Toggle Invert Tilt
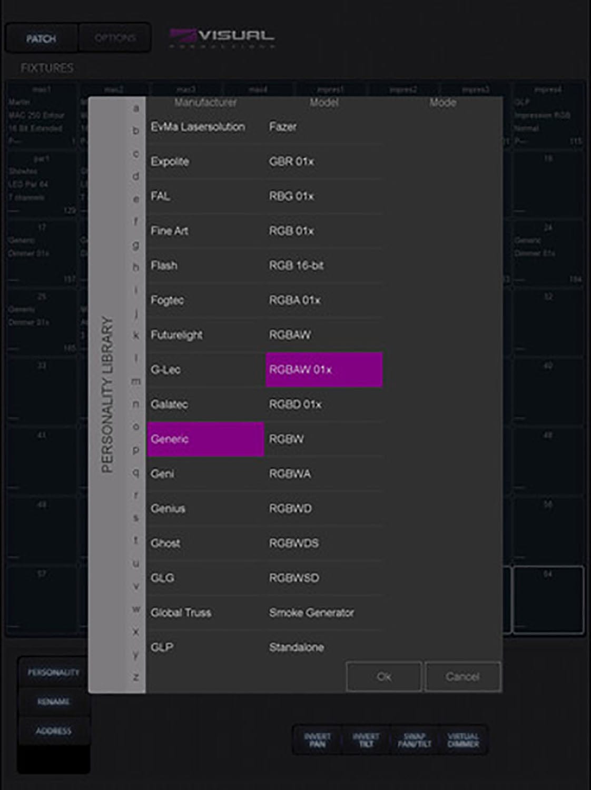The image size is (591, 790). point(366,740)
